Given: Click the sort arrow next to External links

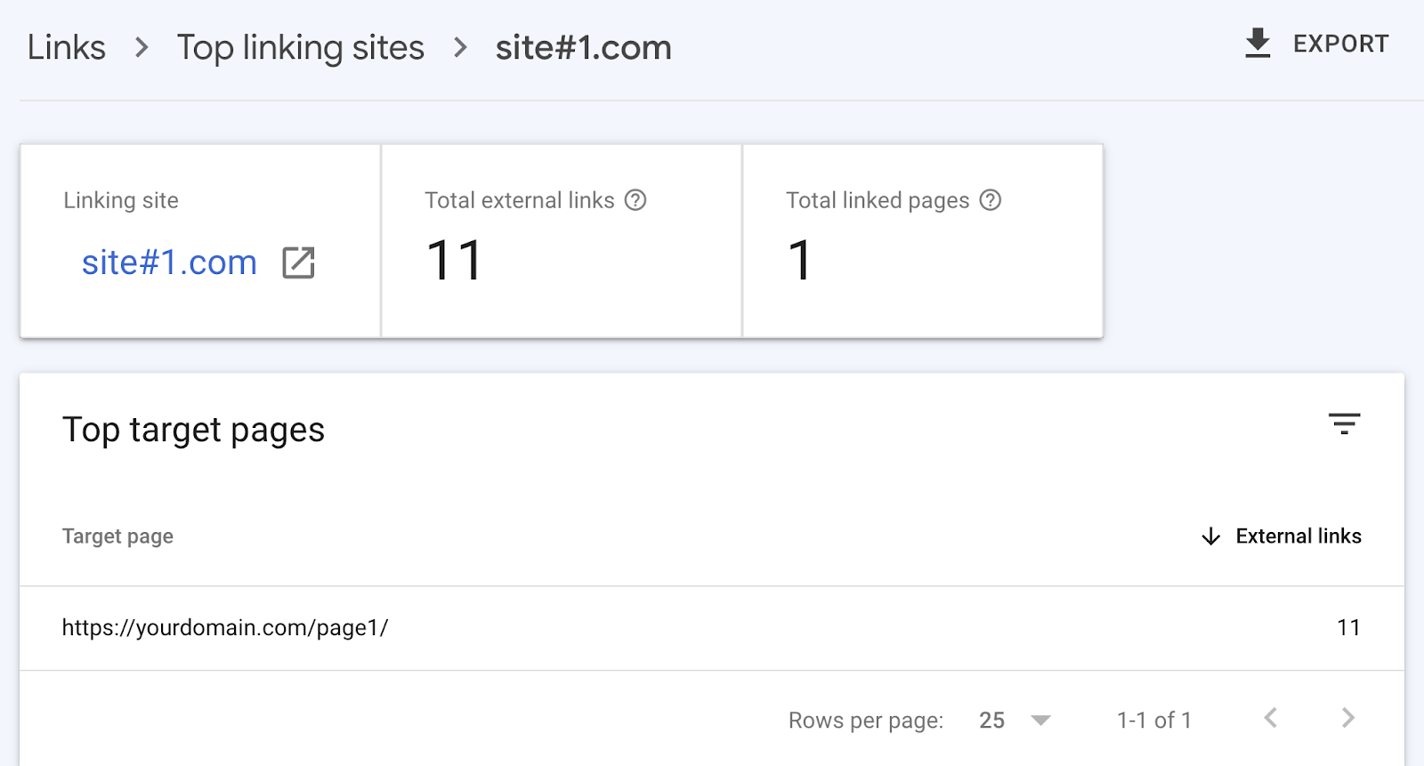Looking at the screenshot, I should point(1210,536).
